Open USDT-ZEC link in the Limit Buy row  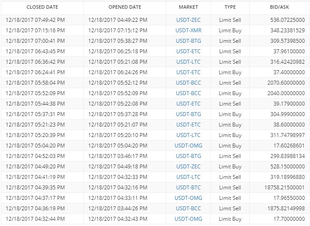click(x=189, y=167)
